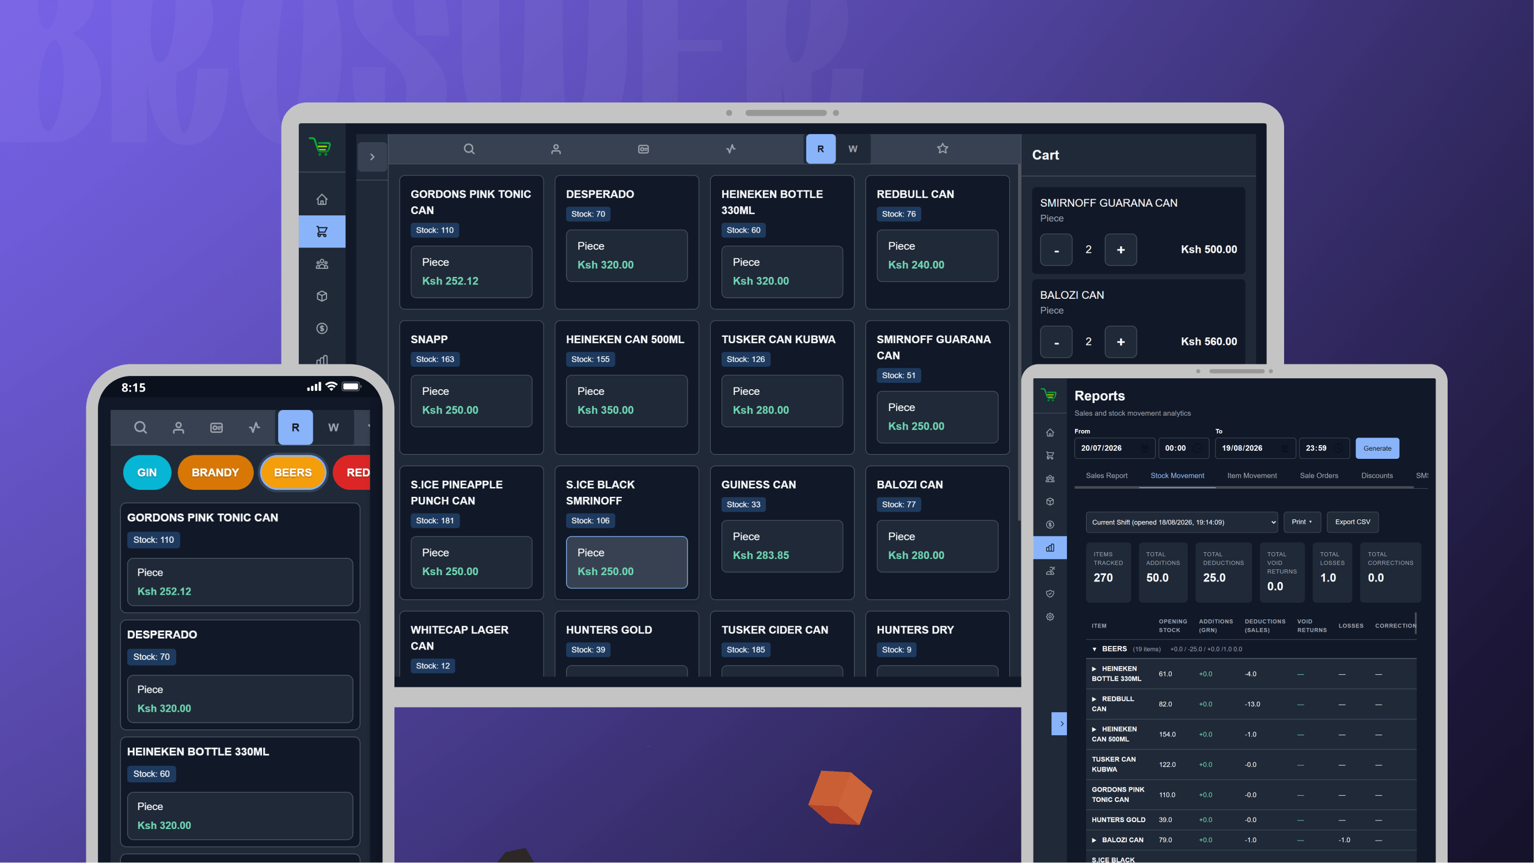Switch to R mode in tablet toolbar

pyautogui.click(x=821, y=149)
